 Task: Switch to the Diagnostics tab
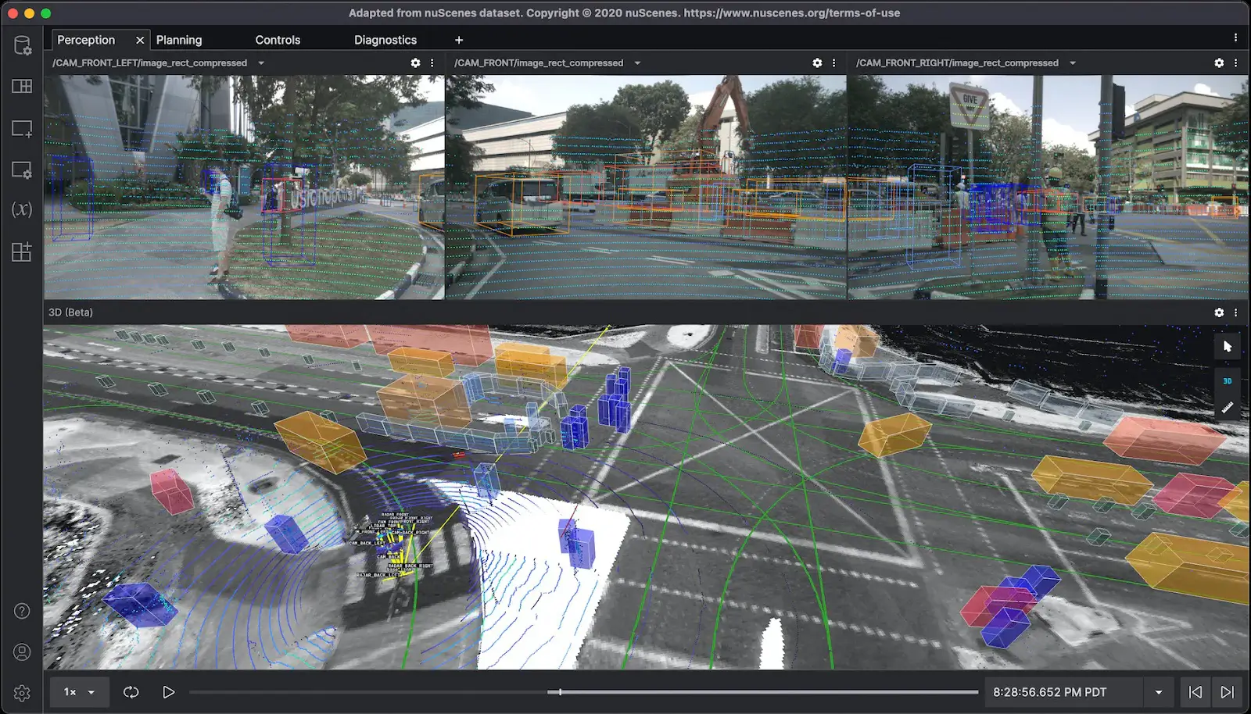[x=385, y=40]
